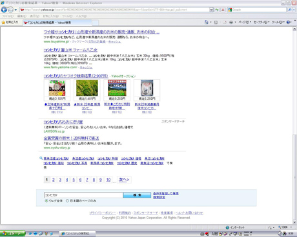The height and width of the screenshot is (237, 297).
Task: Click the Forward navigation arrow
Action: coord(10,10)
